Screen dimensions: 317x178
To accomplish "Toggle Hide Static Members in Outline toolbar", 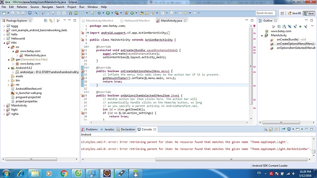I will pos(295,27).
